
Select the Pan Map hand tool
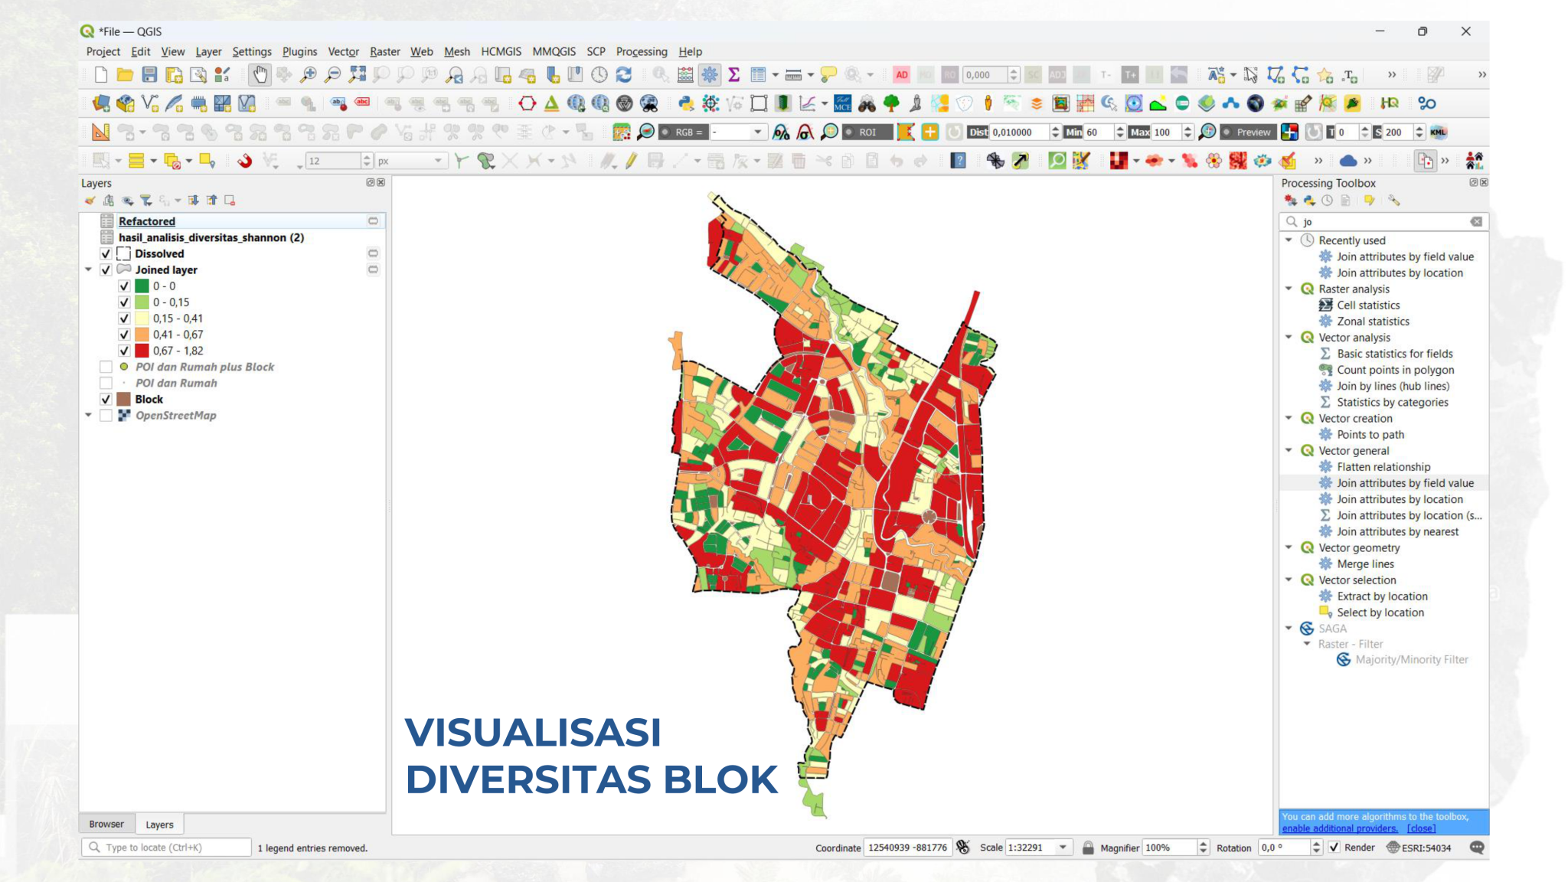(x=259, y=74)
